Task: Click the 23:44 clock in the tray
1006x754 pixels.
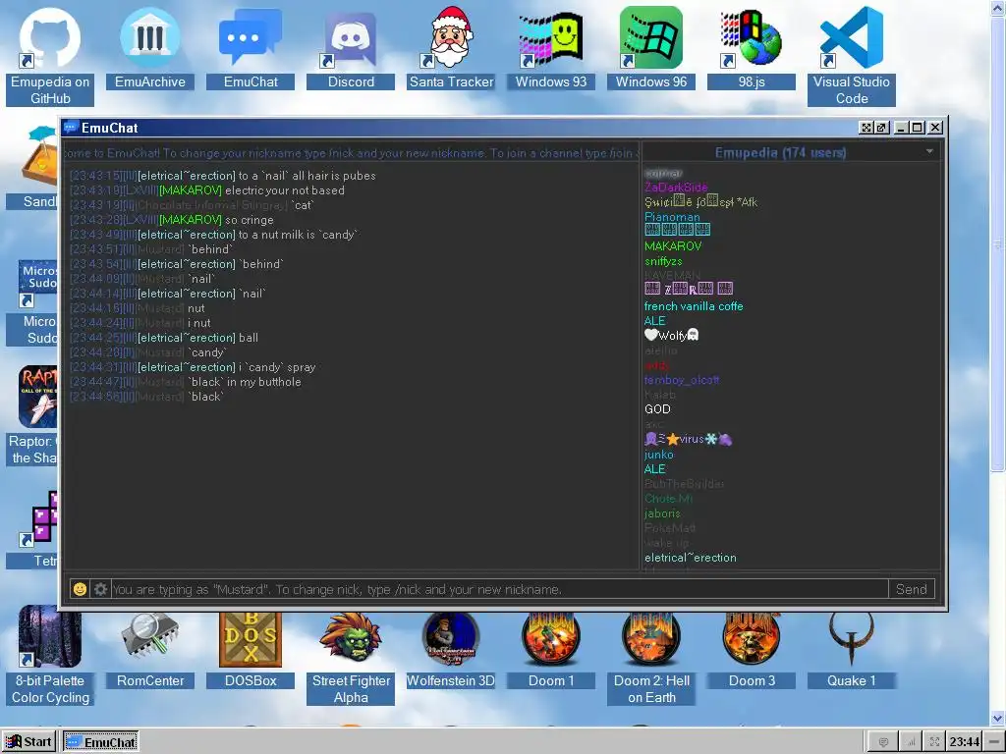Action: click(x=965, y=742)
